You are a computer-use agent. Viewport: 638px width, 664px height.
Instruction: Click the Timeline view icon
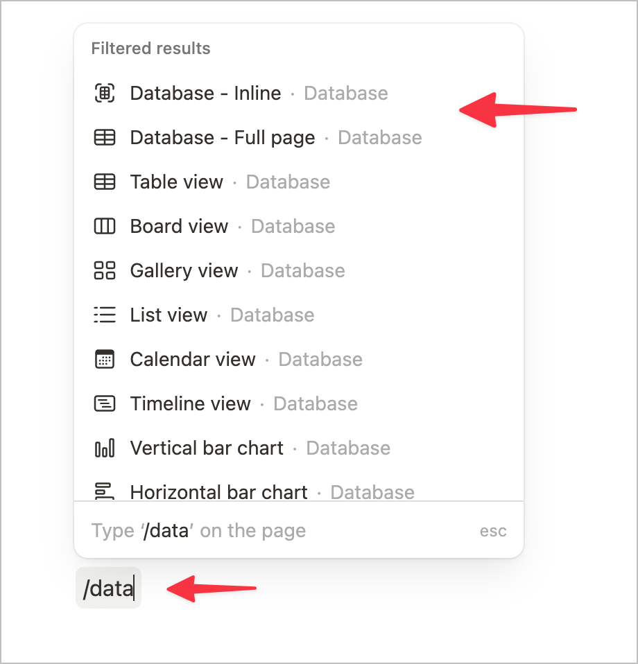tap(105, 403)
